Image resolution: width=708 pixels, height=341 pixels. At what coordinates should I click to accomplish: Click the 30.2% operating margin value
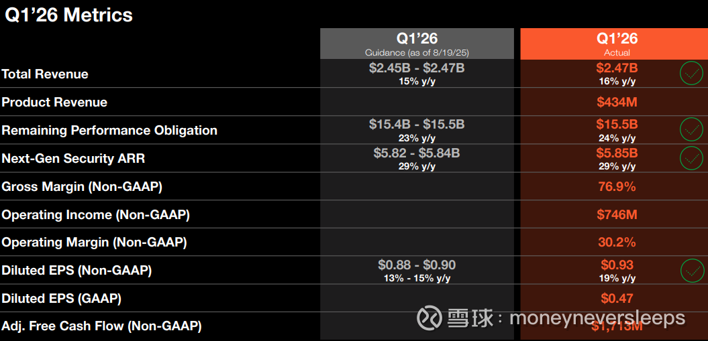(617, 243)
